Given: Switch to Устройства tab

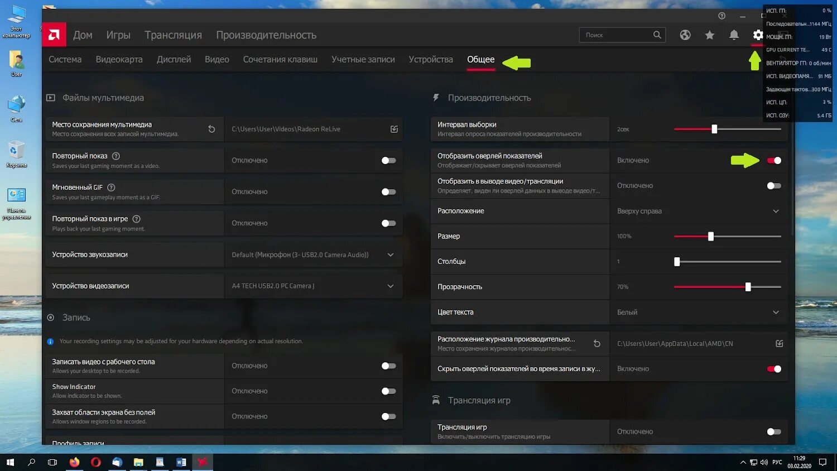Looking at the screenshot, I should pos(431,60).
